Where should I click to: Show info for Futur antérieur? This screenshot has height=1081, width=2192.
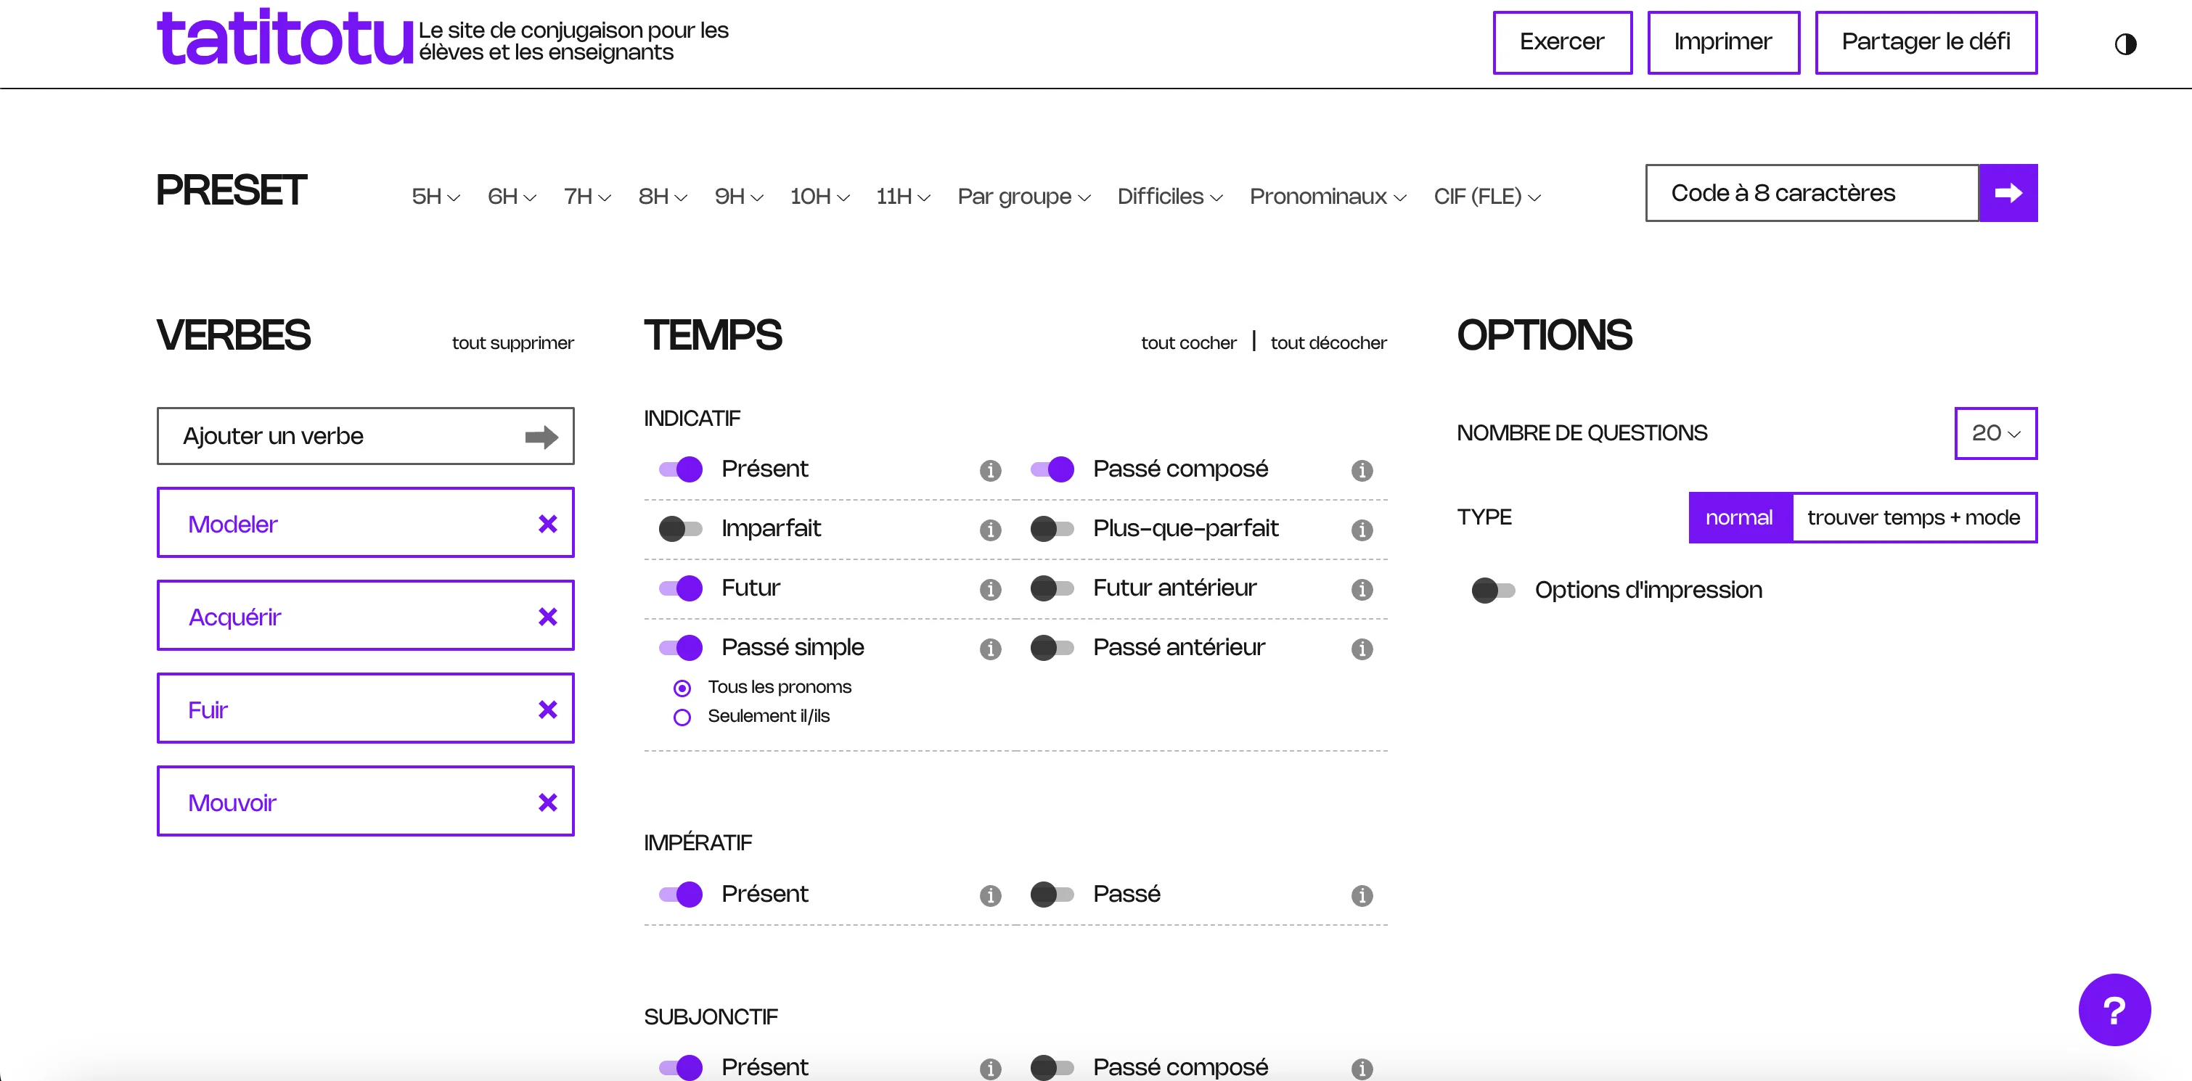click(x=1362, y=589)
